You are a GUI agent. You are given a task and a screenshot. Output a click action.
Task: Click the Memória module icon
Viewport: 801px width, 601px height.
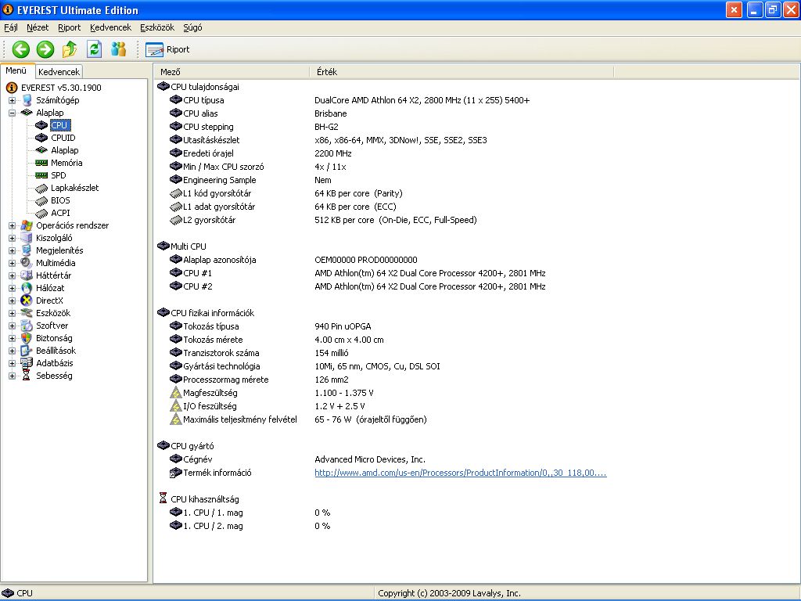click(x=42, y=163)
